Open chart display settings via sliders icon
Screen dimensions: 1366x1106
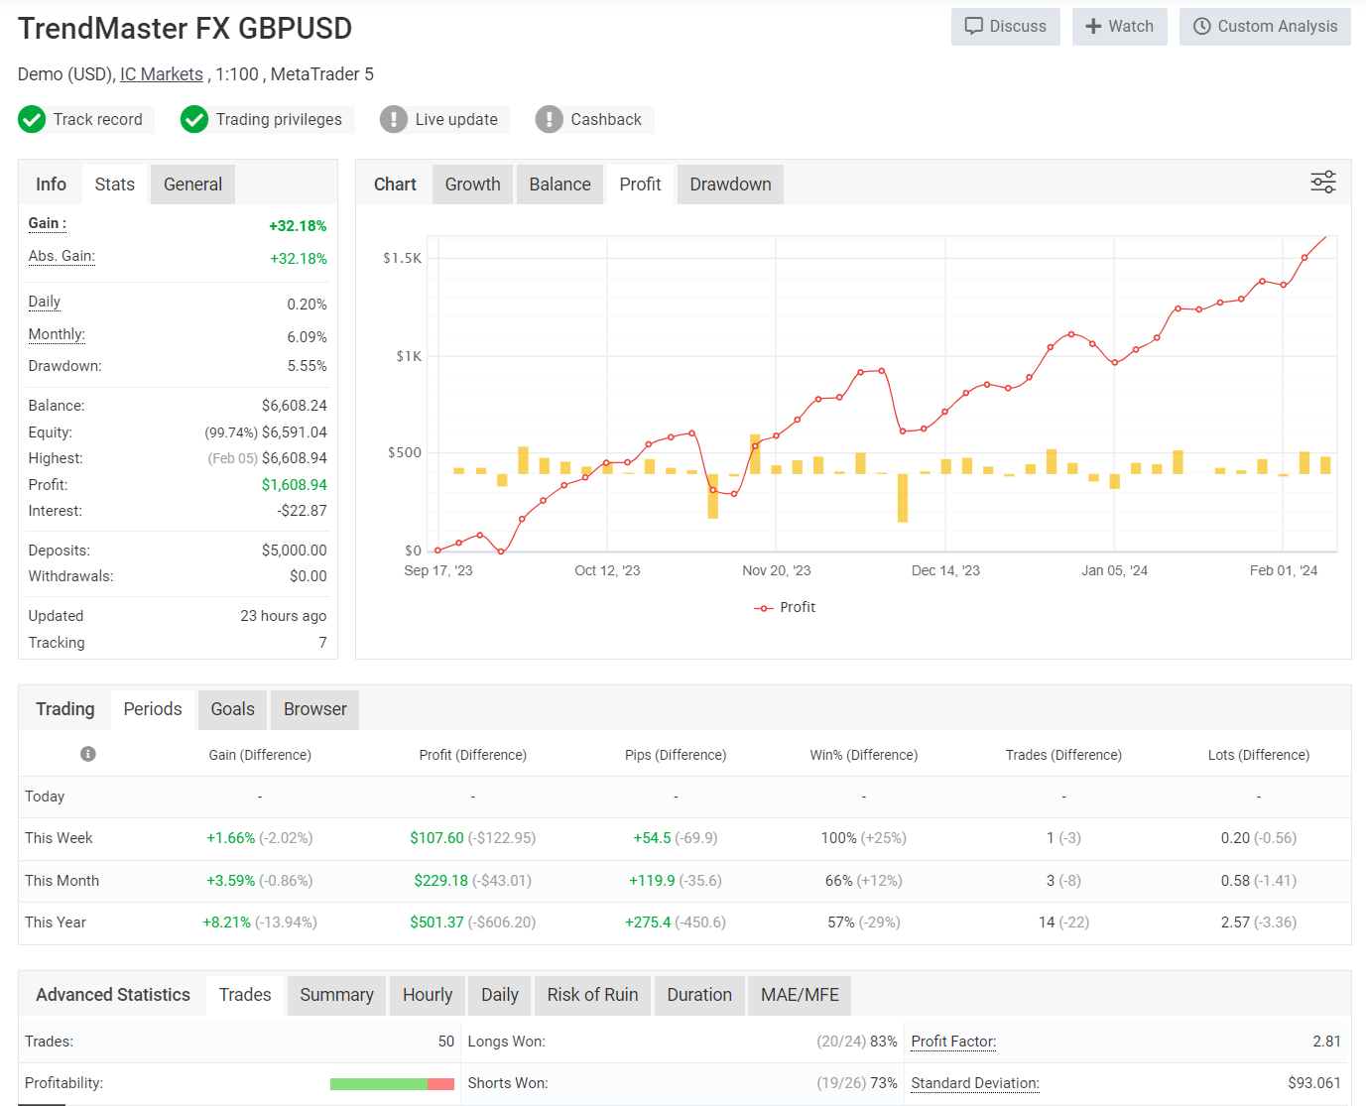1322,183
